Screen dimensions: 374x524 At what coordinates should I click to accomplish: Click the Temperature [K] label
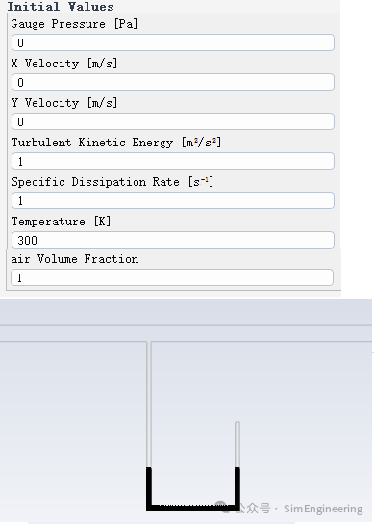pyautogui.click(x=62, y=222)
